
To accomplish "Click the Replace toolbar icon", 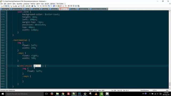I will click(x=35, y=6).
